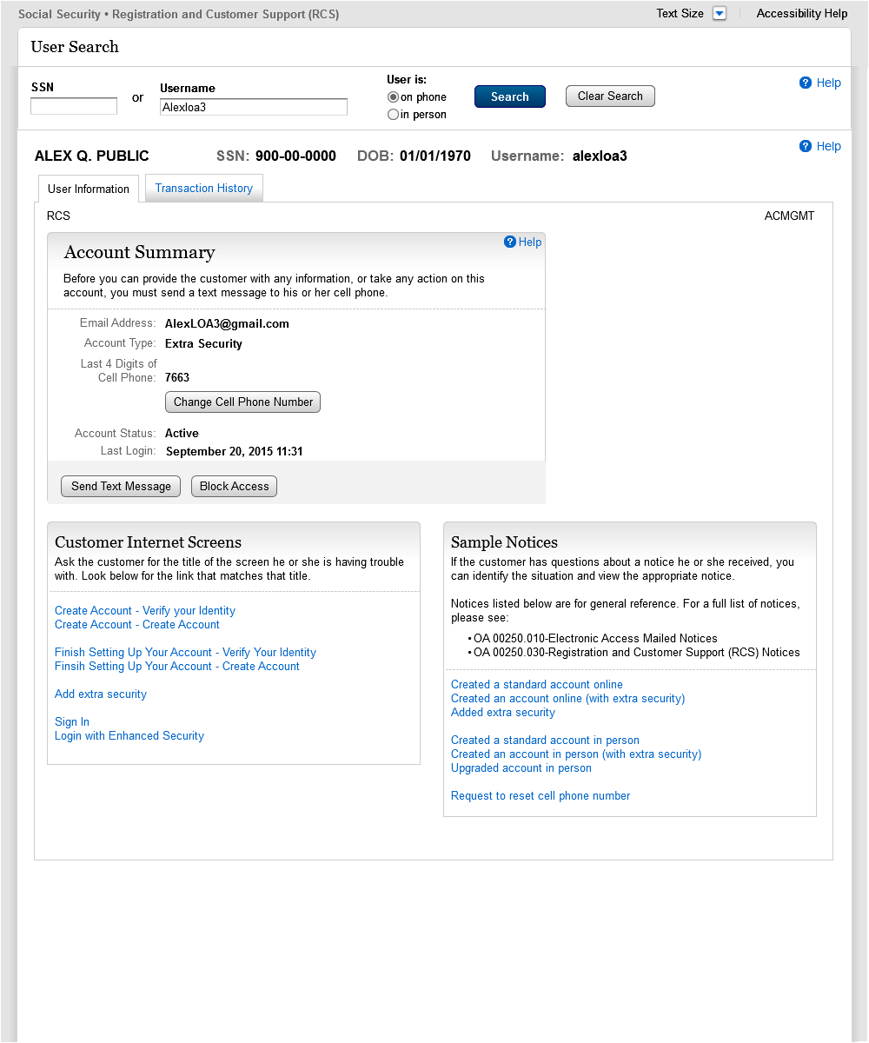Click the OA 00250.030 RCS Notices text
Image resolution: width=869 pixels, height=1043 pixels.
tap(637, 653)
